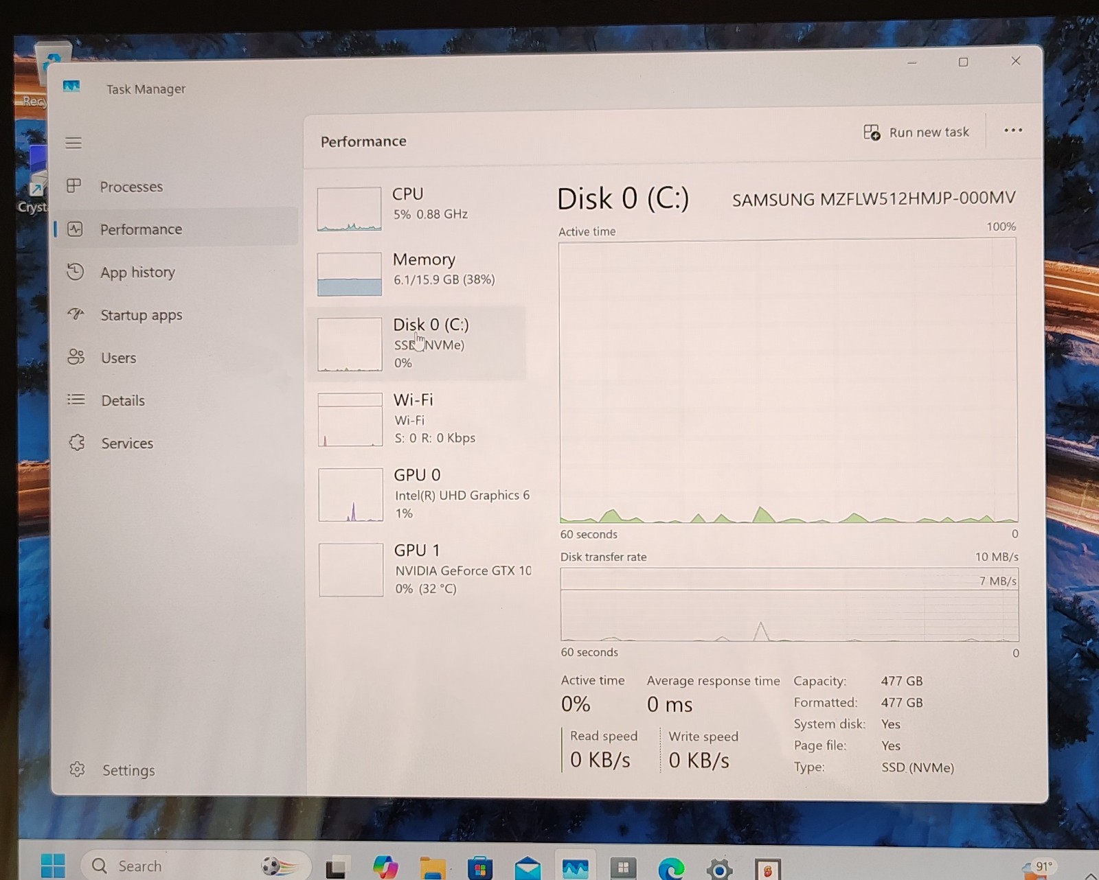Image resolution: width=1099 pixels, height=880 pixels.
Task: Click the GPU 1 mini graph thumbnail
Action: [351, 570]
